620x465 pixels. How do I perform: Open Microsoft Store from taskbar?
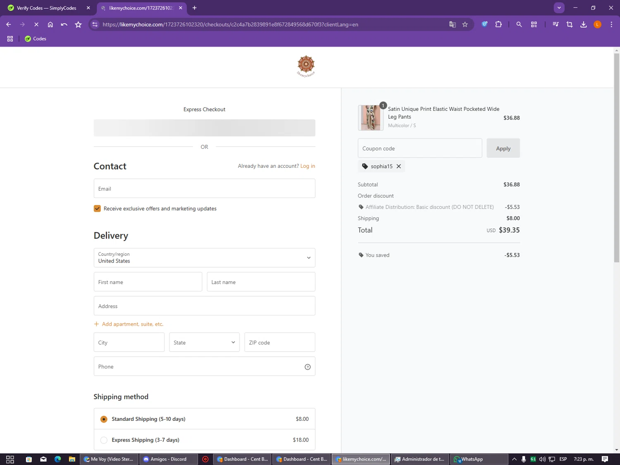click(x=29, y=459)
